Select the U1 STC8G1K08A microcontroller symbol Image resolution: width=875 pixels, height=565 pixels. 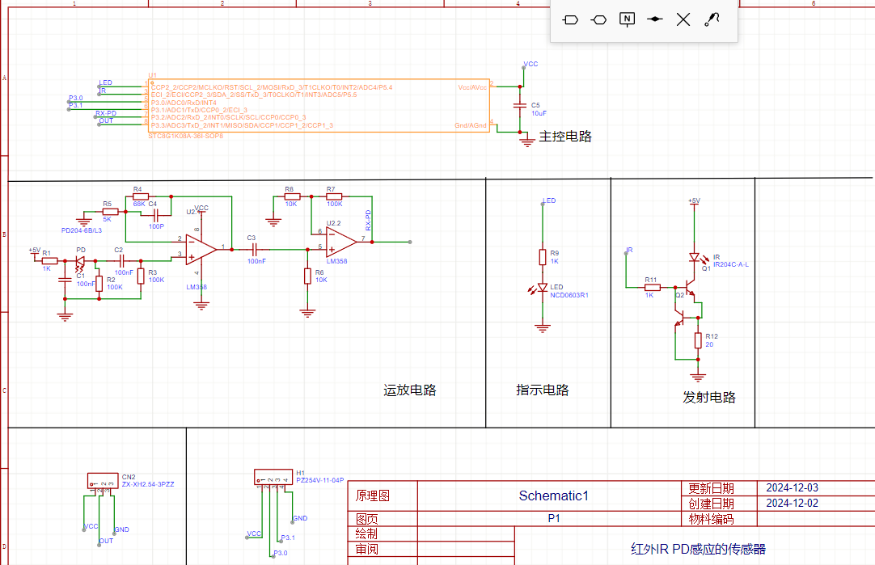pos(319,105)
